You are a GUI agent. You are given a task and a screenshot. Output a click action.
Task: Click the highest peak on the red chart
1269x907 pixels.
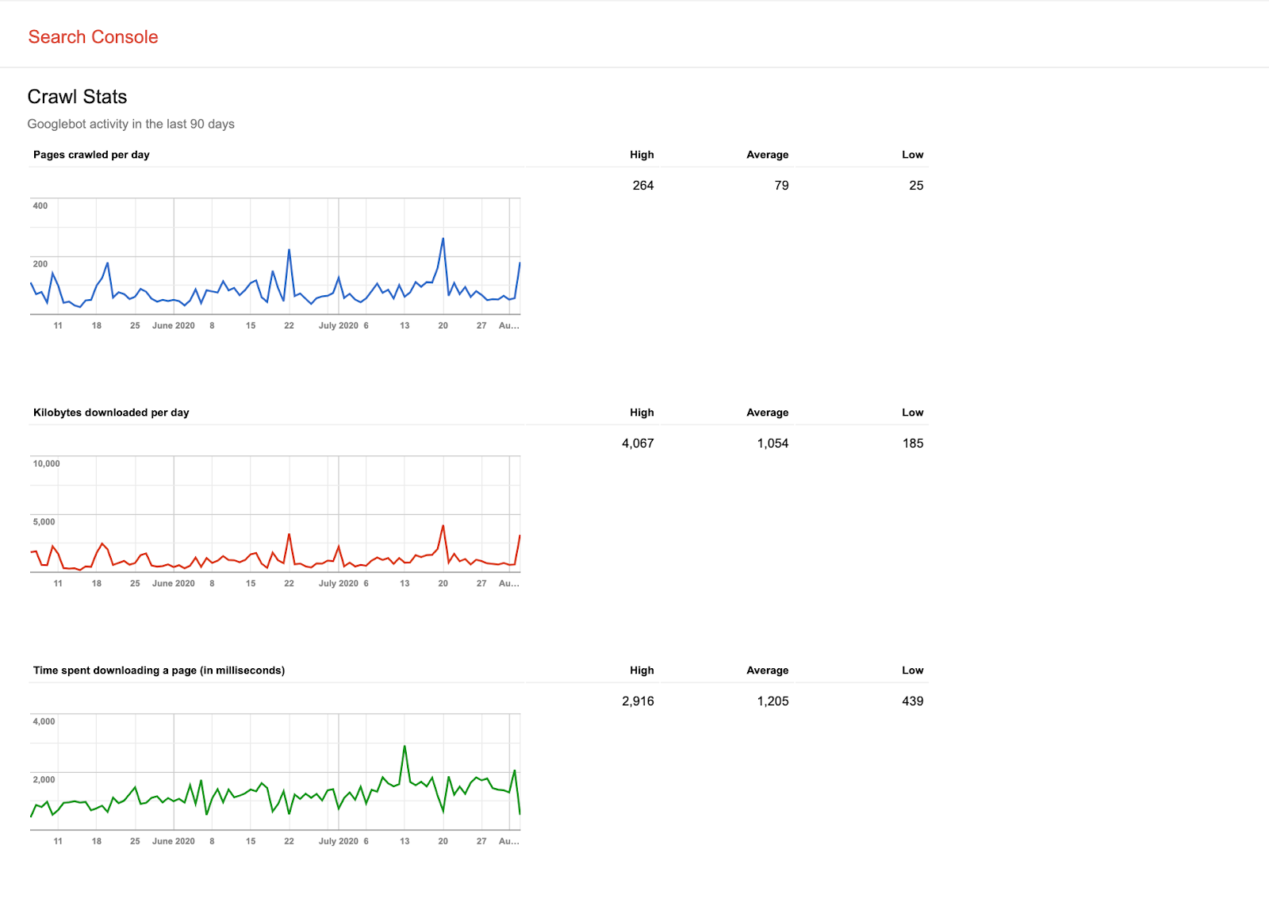click(443, 526)
